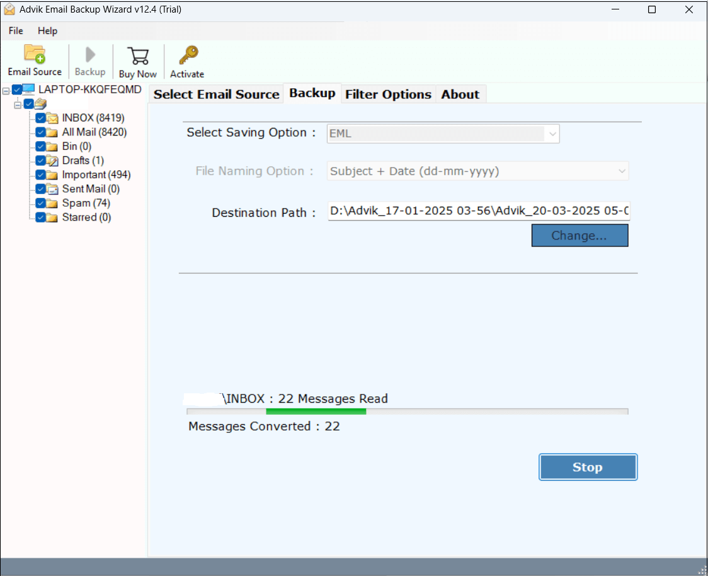Click the Backup play icon in toolbar
This screenshot has height=576, width=708.
coord(90,55)
